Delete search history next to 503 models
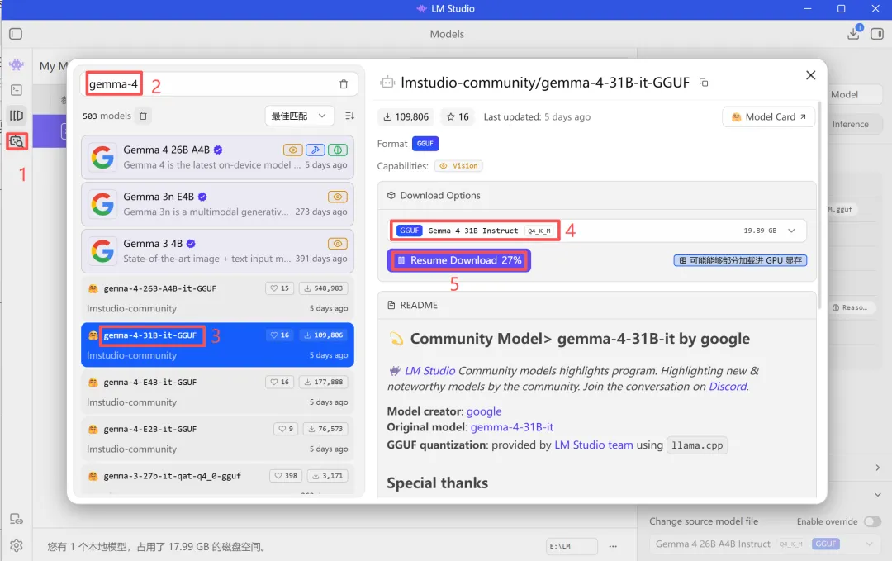This screenshot has width=892, height=561. pos(144,116)
